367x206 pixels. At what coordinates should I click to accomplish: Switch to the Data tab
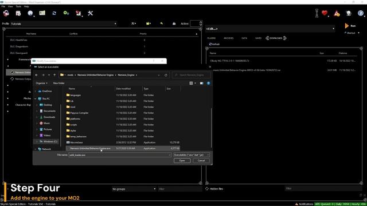tap(244, 38)
